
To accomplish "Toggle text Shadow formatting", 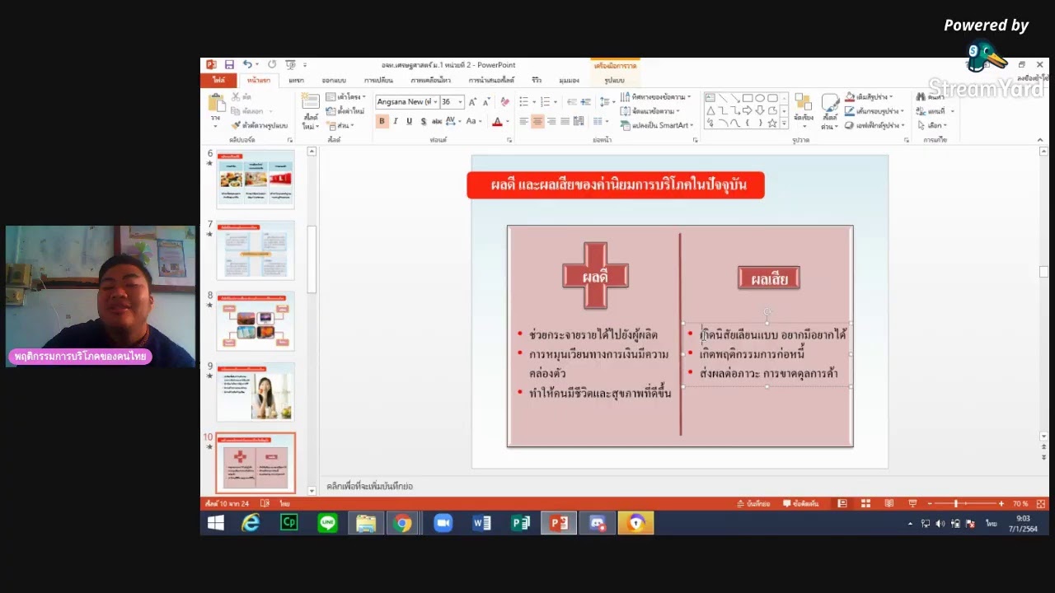I will pyautogui.click(x=423, y=121).
